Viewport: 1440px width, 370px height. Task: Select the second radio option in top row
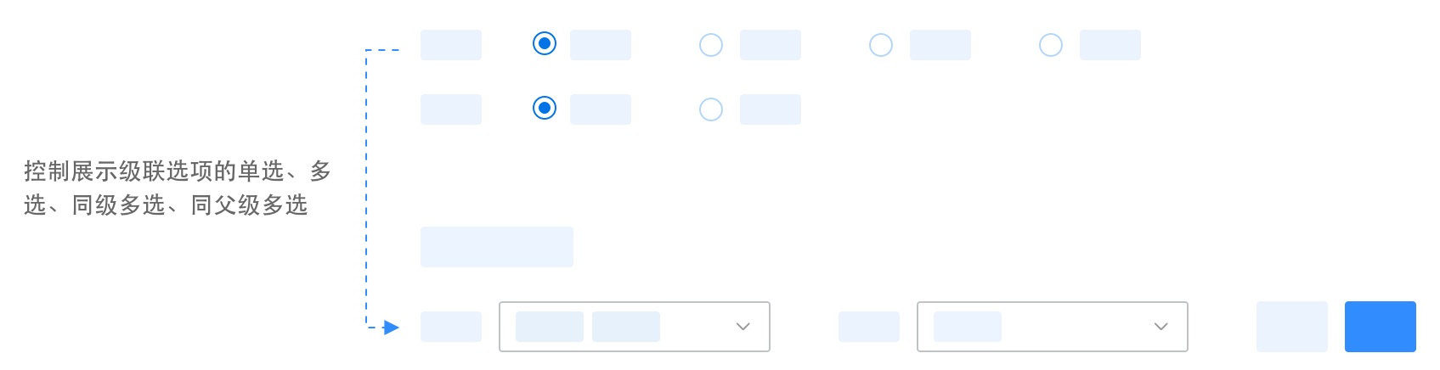711,45
